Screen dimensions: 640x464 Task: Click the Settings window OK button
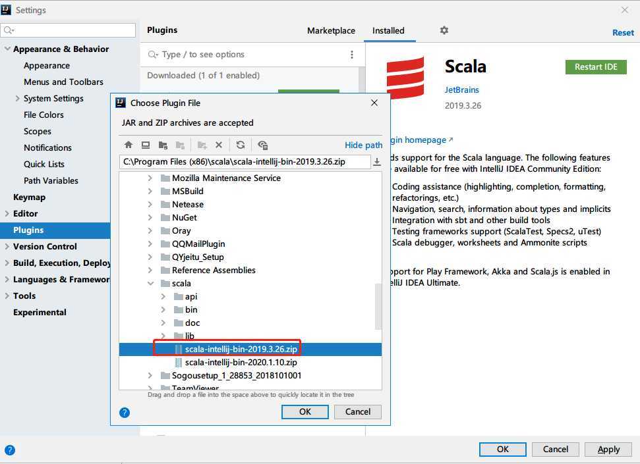coord(503,450)
